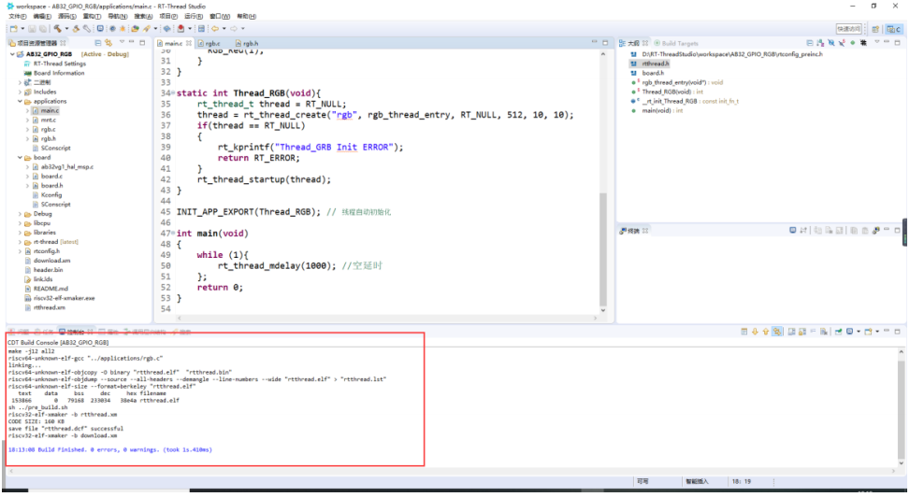Screen dimensions: 910x497
Task: Open the View Menu triangle in project explorer
Action: 122,42
